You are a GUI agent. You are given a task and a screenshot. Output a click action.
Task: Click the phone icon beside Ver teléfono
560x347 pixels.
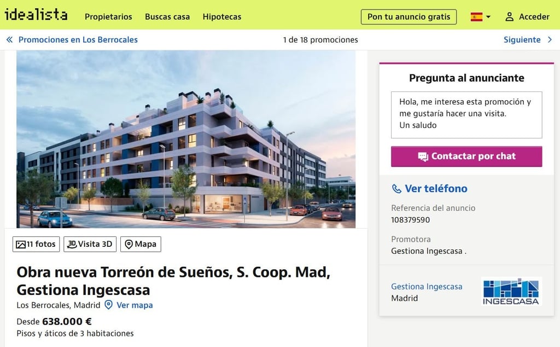click(396, 189)
